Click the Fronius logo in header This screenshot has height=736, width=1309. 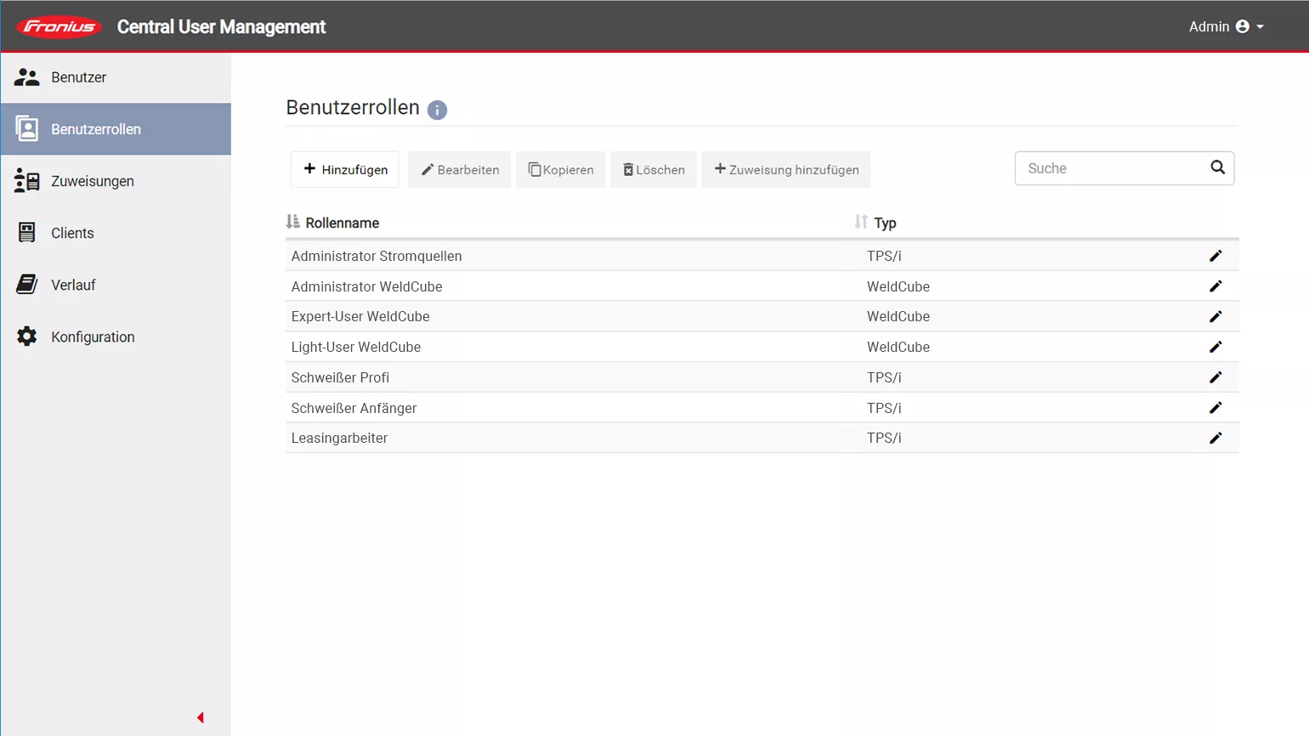(59, 27)
